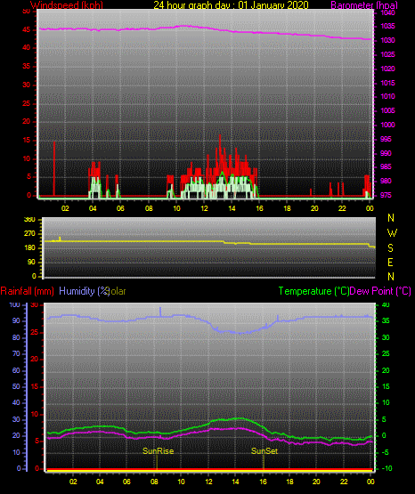Viewport: 415px width, 494px height.
Task: Click the blue '50' humidity axis value
Action: (16, 386)
